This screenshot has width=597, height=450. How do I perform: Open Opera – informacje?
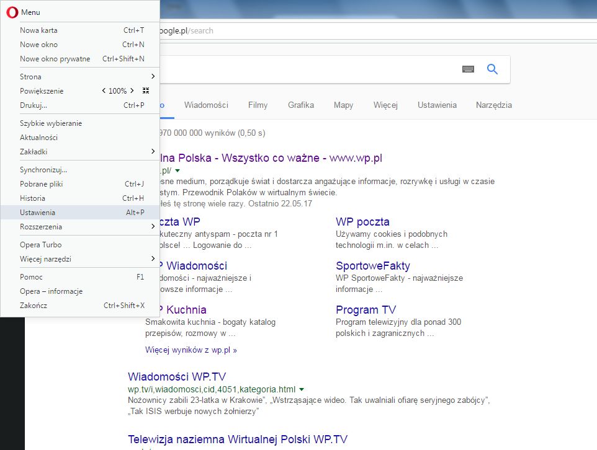click(80, 291)
